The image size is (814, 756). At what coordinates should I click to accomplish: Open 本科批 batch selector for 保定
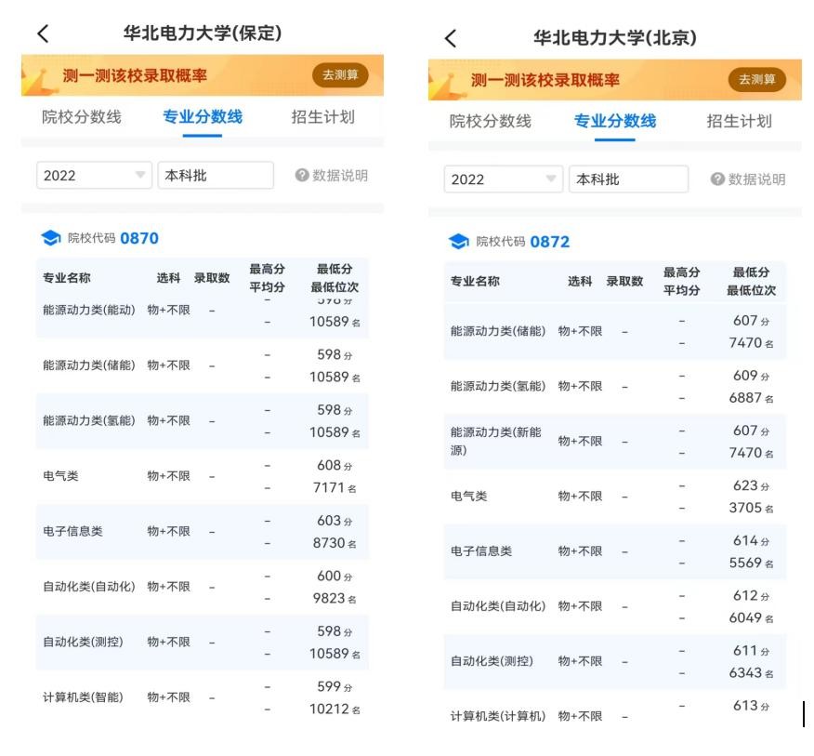click(216, 176)
